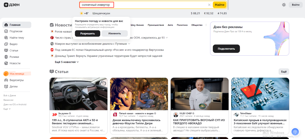
Task: Switch to the Происшествия news tab
Action: click(x=156, y=25)
